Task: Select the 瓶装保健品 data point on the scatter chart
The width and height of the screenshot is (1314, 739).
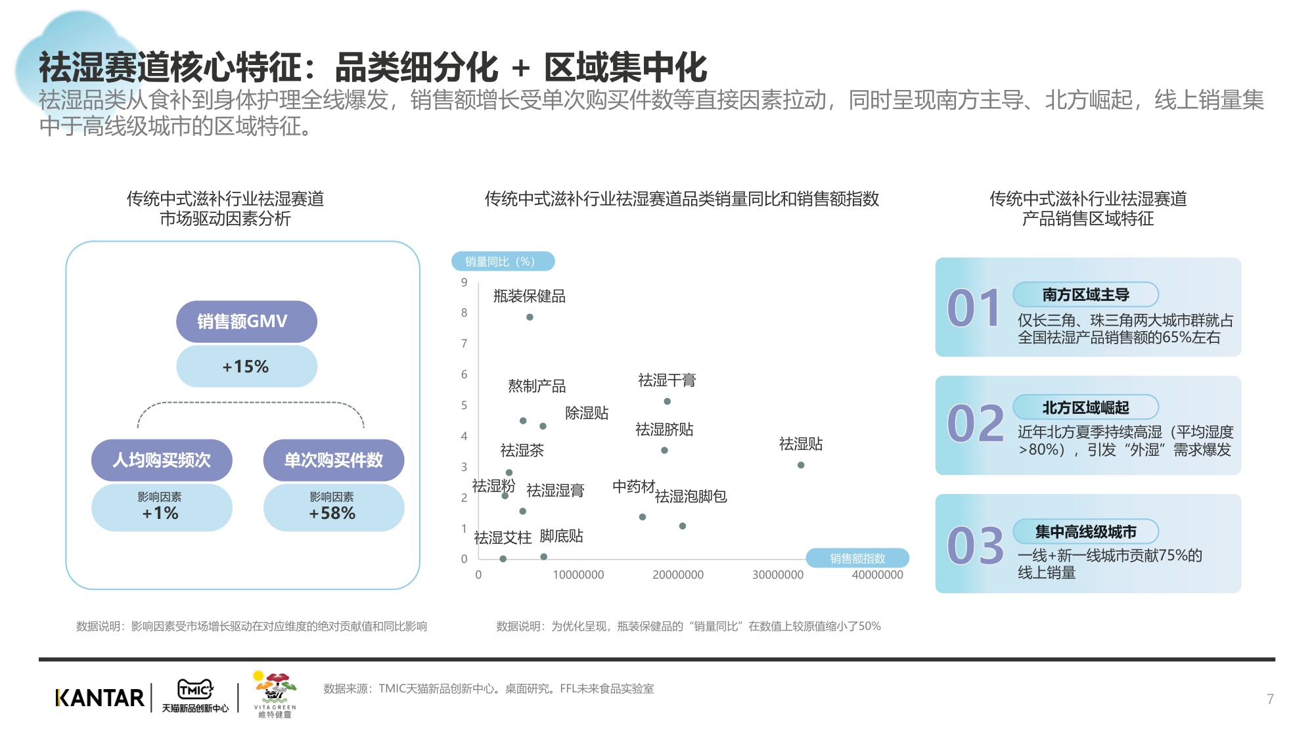Action: pyautogui.click(x=529, y=317)
